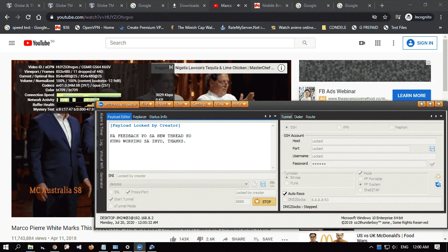
Task: Open the Help menu
Action: 240,104
